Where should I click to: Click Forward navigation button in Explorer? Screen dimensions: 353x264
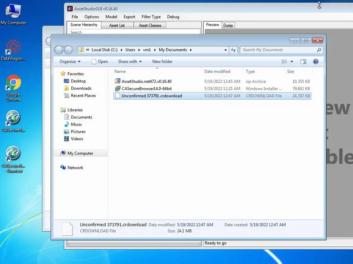pos(68,50)
